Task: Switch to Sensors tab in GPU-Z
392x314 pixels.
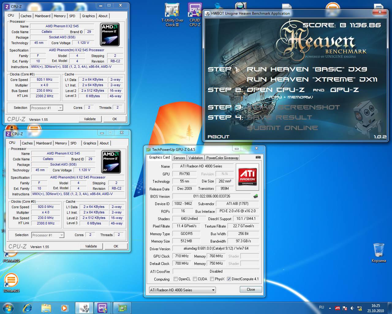Action: 179,158
